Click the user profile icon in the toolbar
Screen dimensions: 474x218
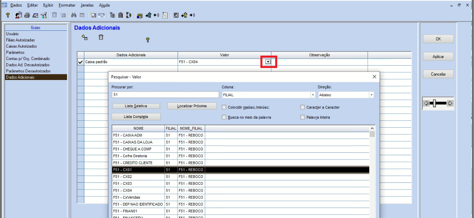(x=19, y=15)
